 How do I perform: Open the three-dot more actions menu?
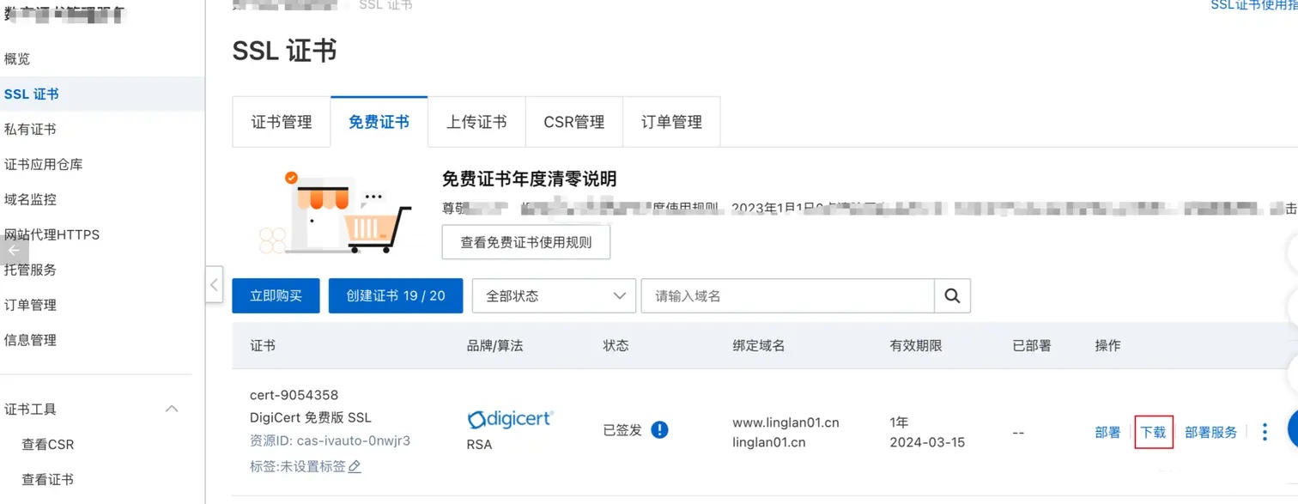pos(1264,432)
